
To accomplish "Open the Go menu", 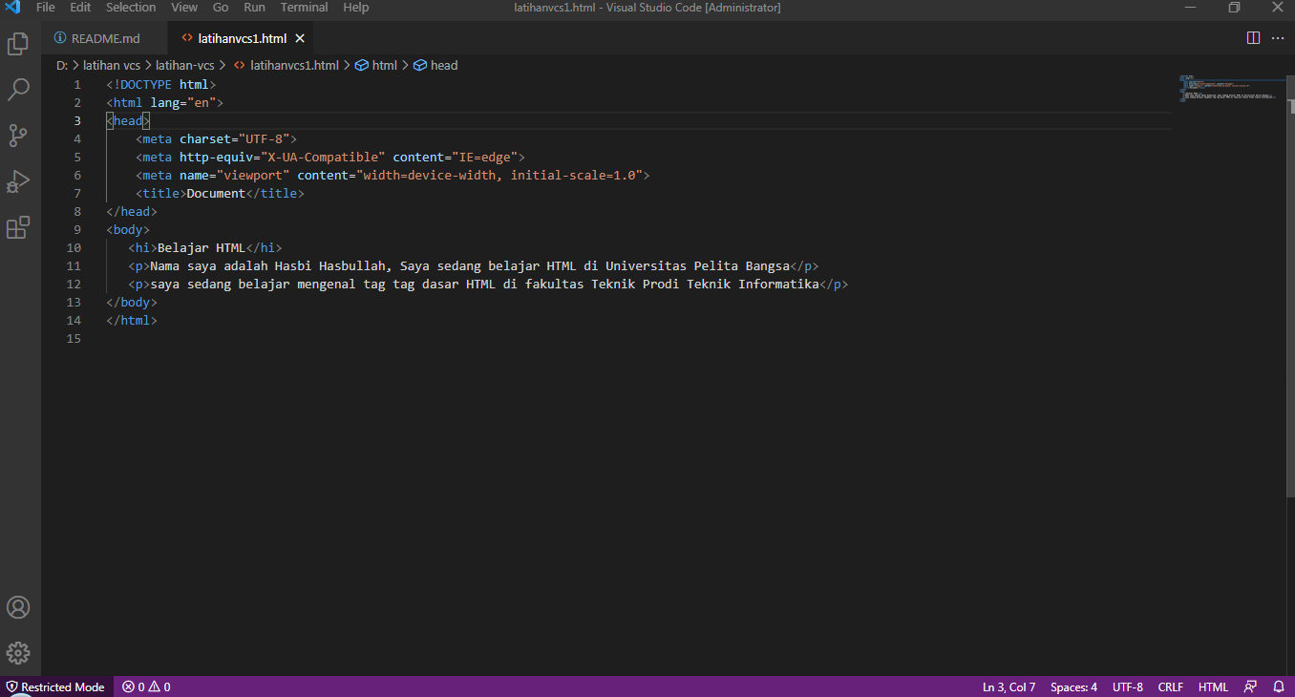I will (x=221, y=8).
